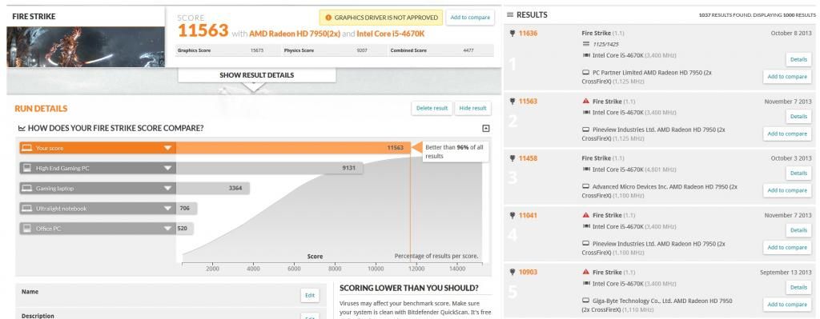Click display icon beside Giga-Byte Technology GPU

pos(585,301)
